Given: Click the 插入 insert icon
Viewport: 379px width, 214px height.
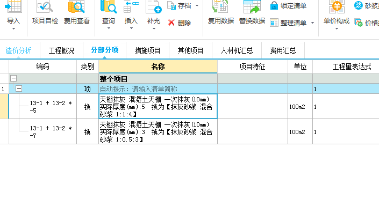Looking at the screenshot, I should (131, 7).
